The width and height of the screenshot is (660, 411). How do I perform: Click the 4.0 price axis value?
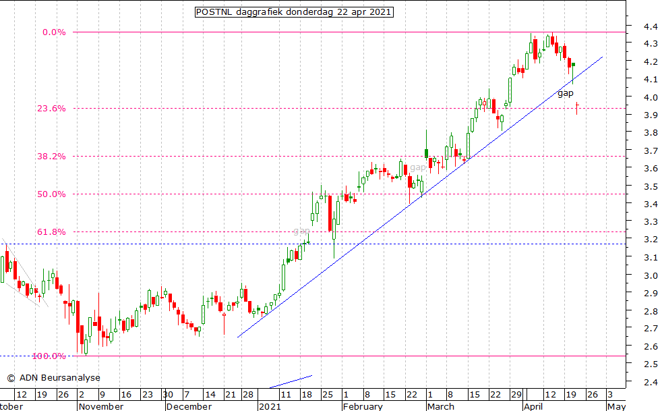(651, 98)
